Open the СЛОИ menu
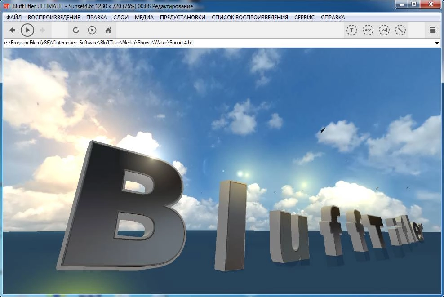Screen dimensions: 444x297 pyautogui.click(x=121, y=17)
